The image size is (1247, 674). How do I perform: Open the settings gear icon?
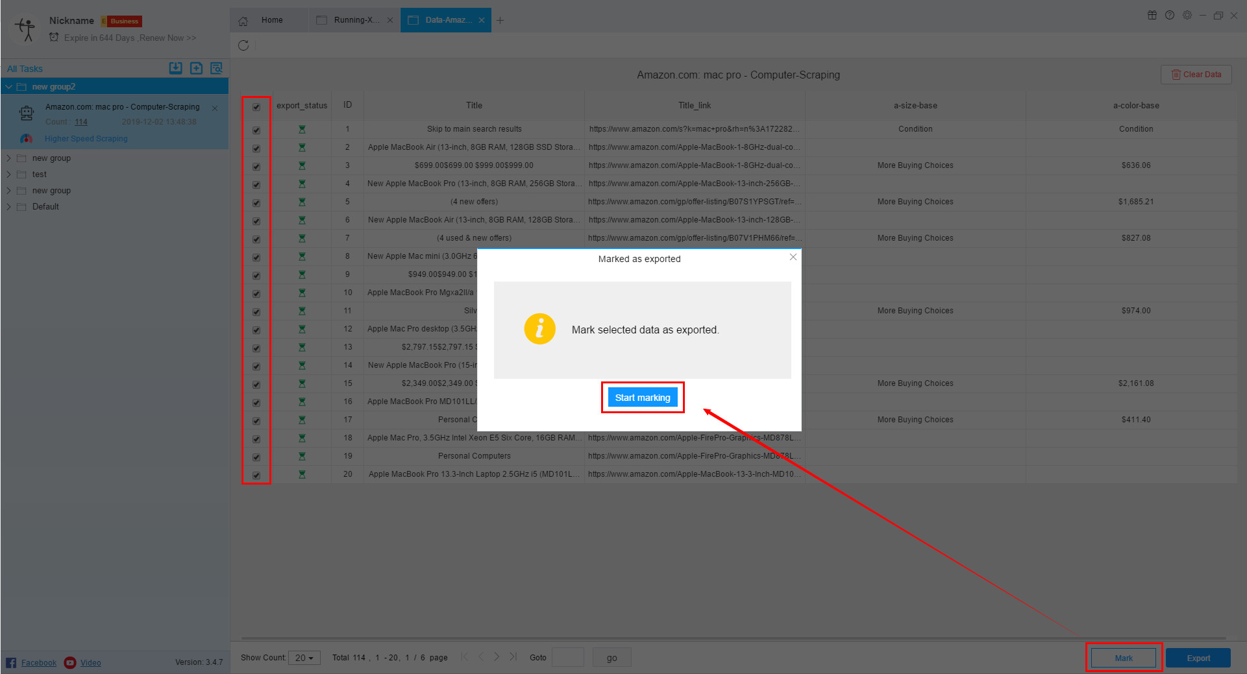tap(1187, 15)
